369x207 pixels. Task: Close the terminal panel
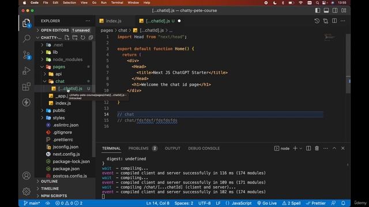(x=343, y=148)
